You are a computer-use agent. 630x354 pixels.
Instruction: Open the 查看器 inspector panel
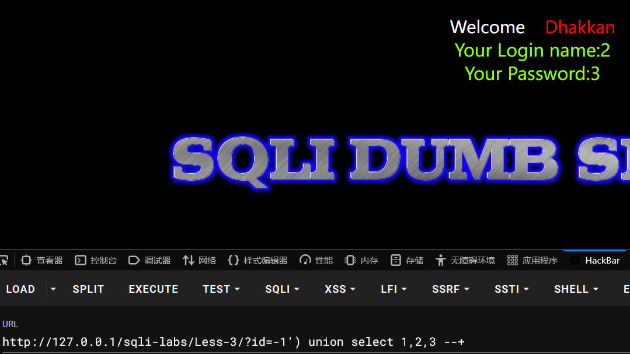pyautogui.click(x=41, y=260)
